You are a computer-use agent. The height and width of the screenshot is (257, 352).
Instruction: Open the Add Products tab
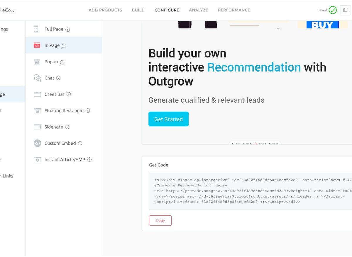coord(105,10)
